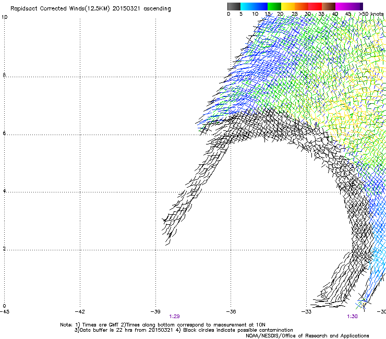
Task: Click the purple '1:30' time label
Action: (x=352, y=317)
